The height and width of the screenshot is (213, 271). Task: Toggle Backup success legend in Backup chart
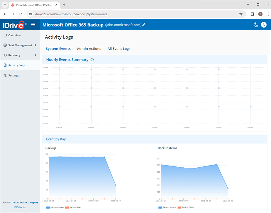(x=55, y=207)
